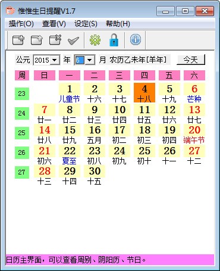
Task: Expand the month dropdown arrow
Action: (90, 60)
